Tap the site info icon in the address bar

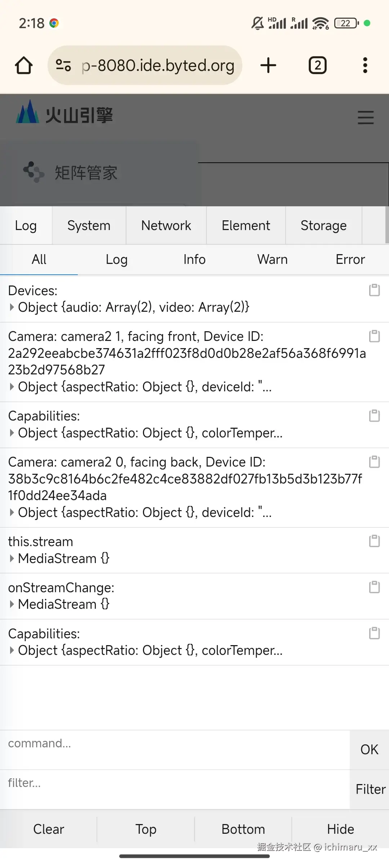click(x=63, y=65)
